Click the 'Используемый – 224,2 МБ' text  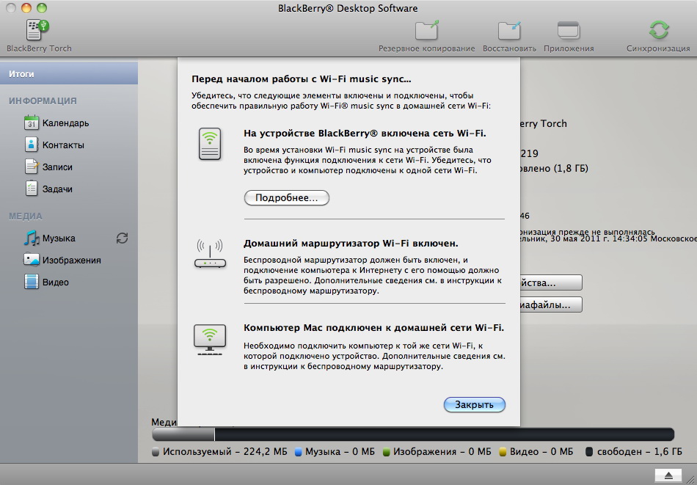[225, 452]
